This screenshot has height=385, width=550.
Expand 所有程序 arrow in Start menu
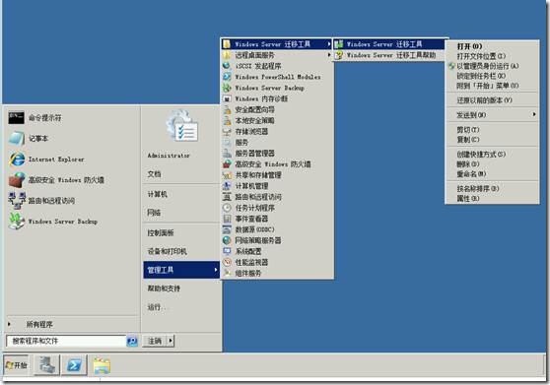pyautogui.click(x=9, y=324)
